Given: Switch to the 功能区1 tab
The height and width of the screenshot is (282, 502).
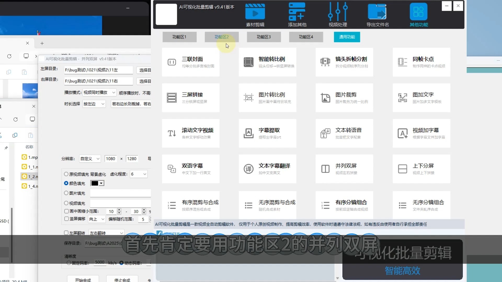Looking at the screenshot, I should 179,37.
